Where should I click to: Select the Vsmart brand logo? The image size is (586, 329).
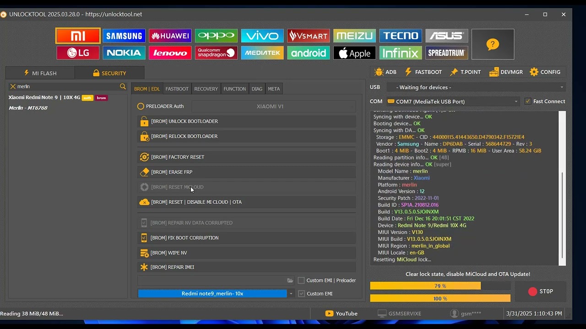[x=308, y=36]
